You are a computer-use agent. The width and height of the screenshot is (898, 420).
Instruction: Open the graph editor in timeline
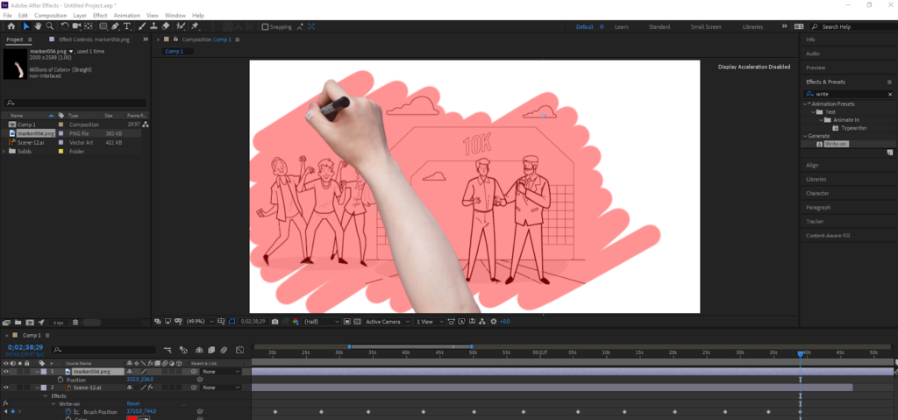pyautogui.click(x=239, y=350)
